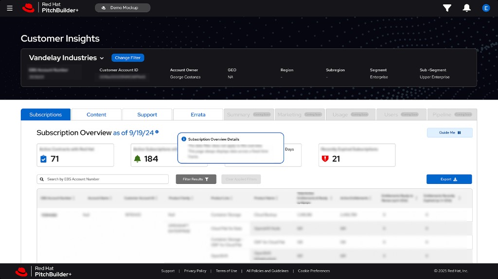Click the disabled Usage tab
The width and height of the screenshot is (498, 279).
[350, 115]
